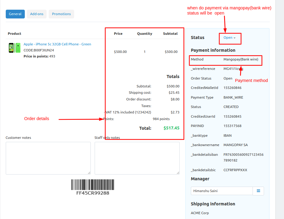
Task: Select the VAT amount $2.73
Action: pos(175,112)
